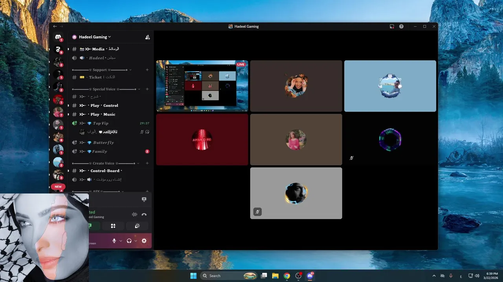Click the invite people icon beside Hadeel Gaming
Screen dimensions: 503x282
(x=147, y=37)
